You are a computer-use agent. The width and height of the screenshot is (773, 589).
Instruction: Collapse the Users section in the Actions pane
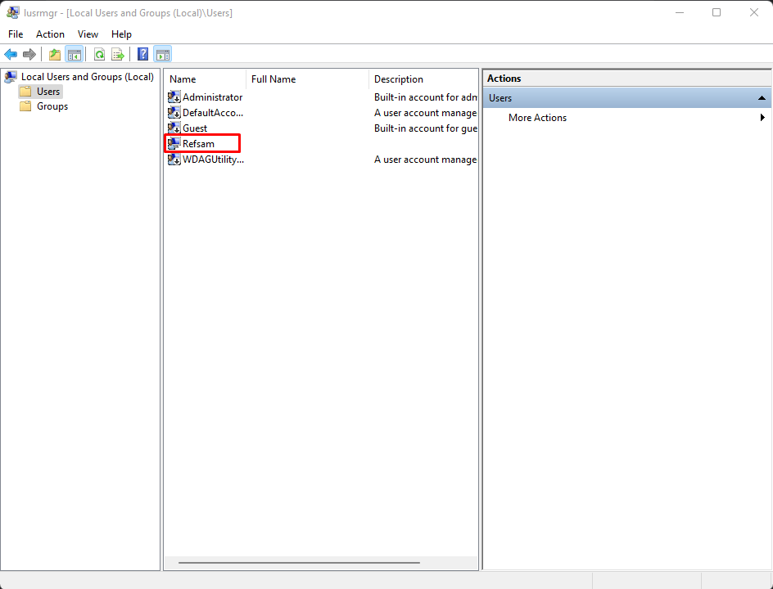click(762, 97)
